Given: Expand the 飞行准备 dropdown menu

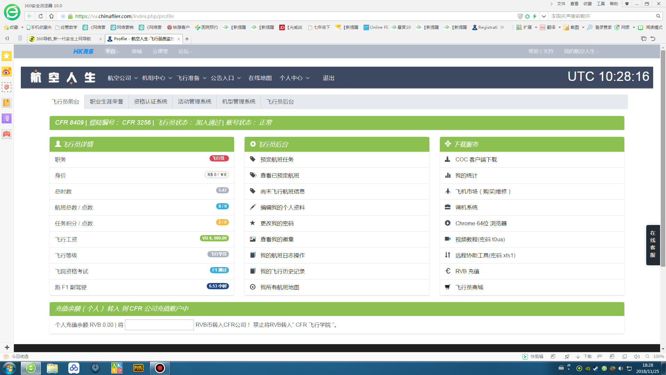Looking at the screenshot, I should (x=191, y=78).
